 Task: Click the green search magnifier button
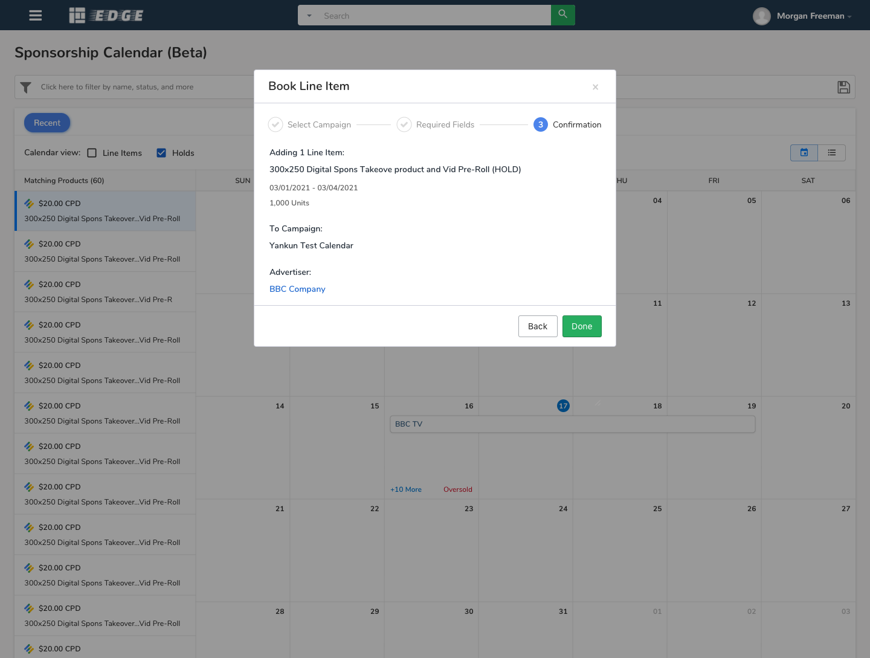(562, 15)
